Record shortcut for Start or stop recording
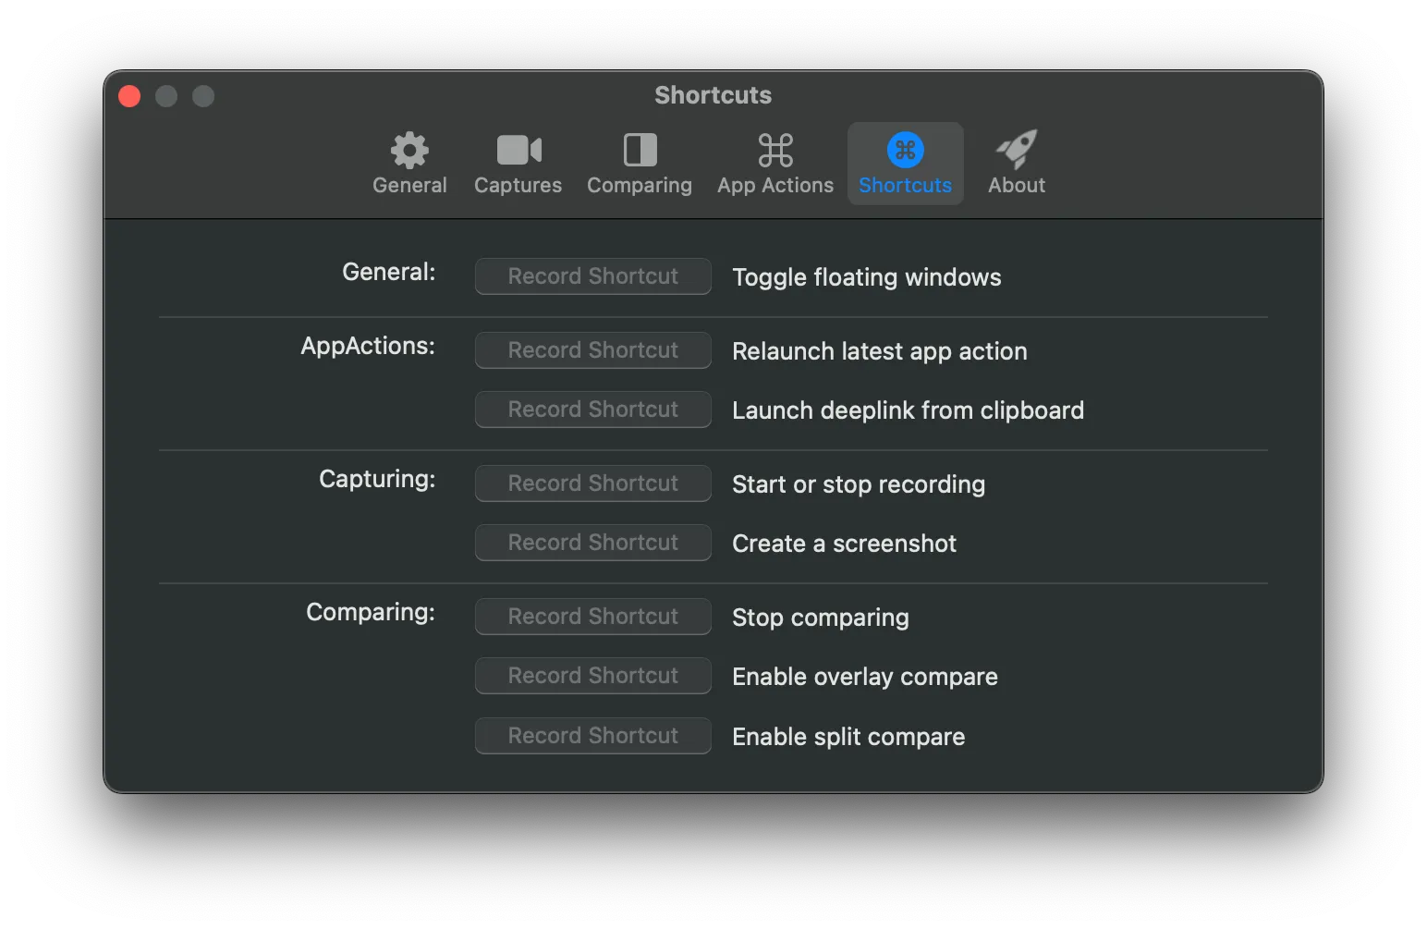1427x930 pixels. [x=592, y=483]
